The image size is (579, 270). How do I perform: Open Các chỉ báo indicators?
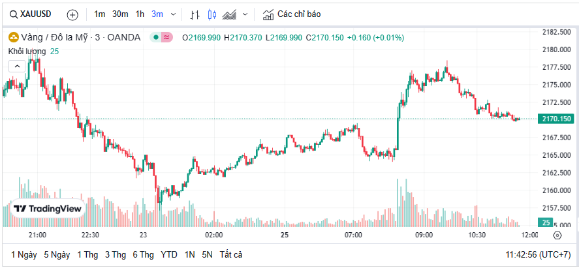292,14
